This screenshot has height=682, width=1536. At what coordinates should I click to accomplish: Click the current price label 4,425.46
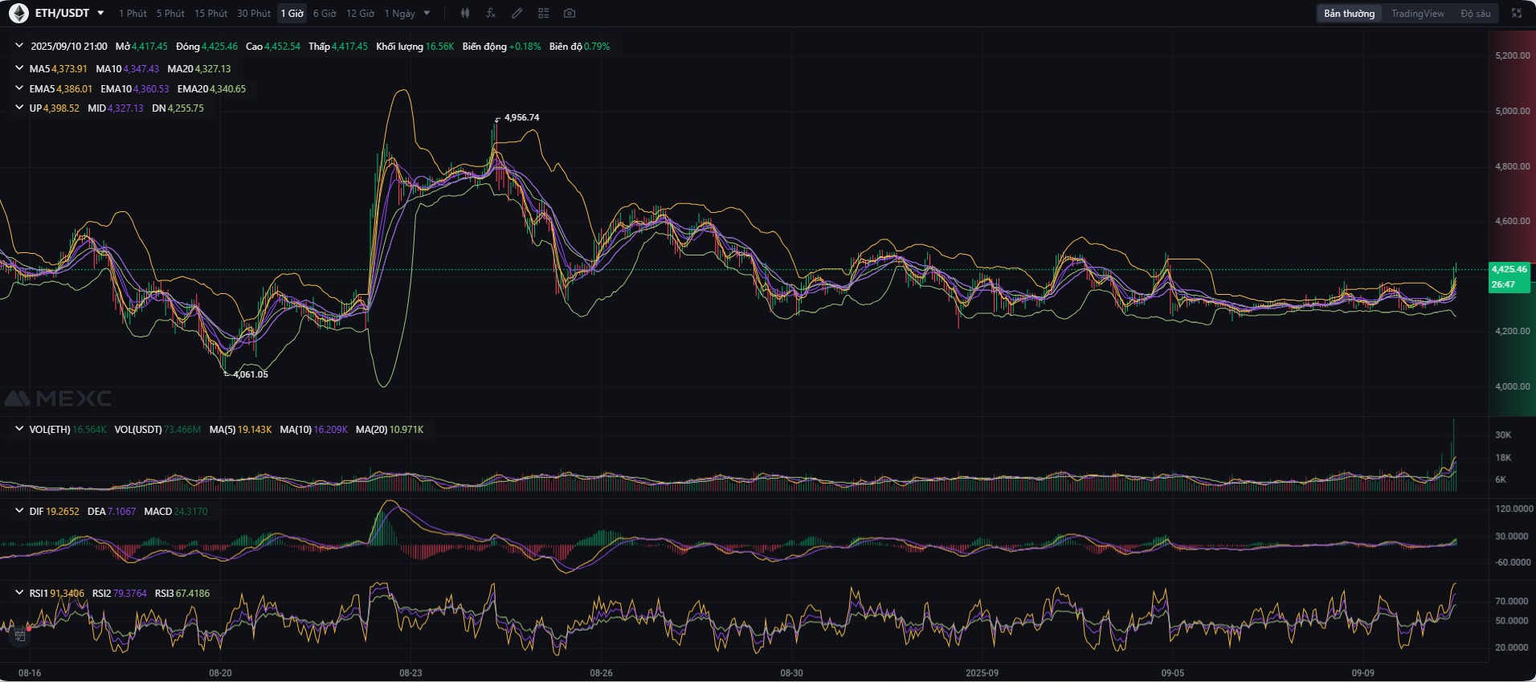(x=1509, y=270)
